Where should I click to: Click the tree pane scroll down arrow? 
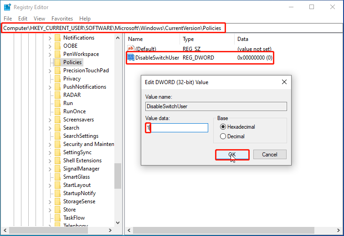pyautogui.click(x=118, y=223)
